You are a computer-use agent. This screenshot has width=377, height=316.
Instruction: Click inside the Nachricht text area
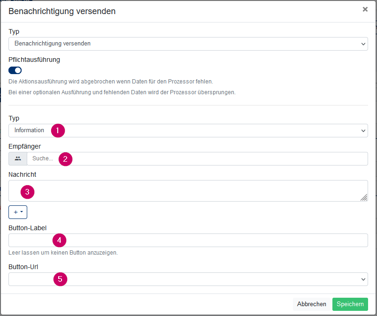(188, 191)
